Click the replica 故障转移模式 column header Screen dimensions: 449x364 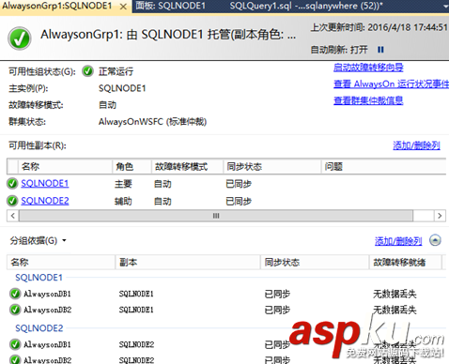tap(187, 166)
